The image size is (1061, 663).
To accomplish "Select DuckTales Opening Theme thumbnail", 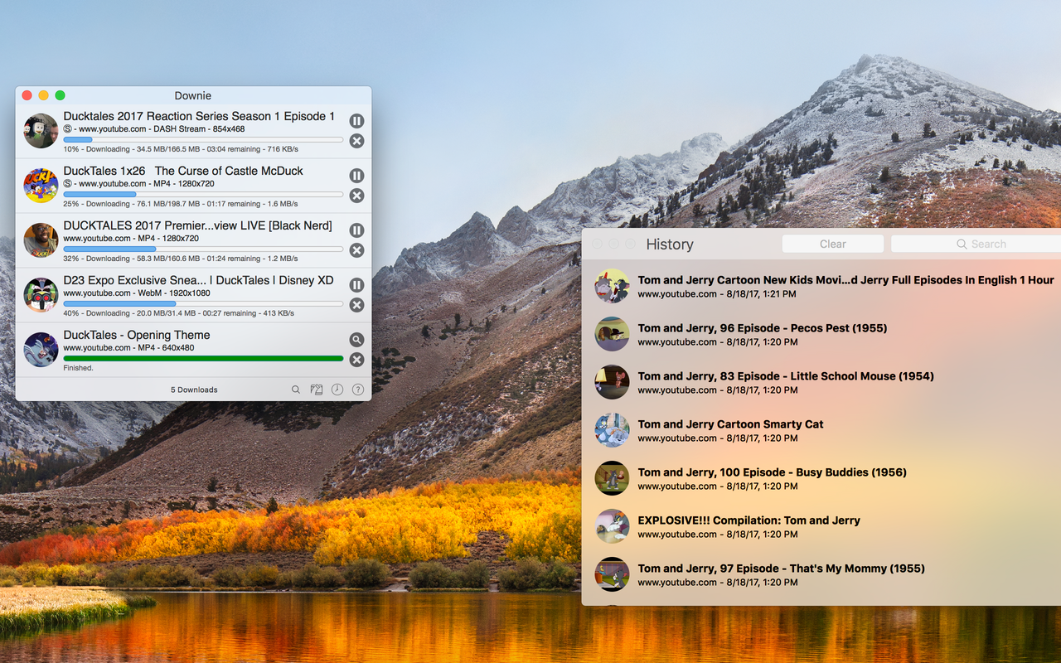I will click(41, 350).
